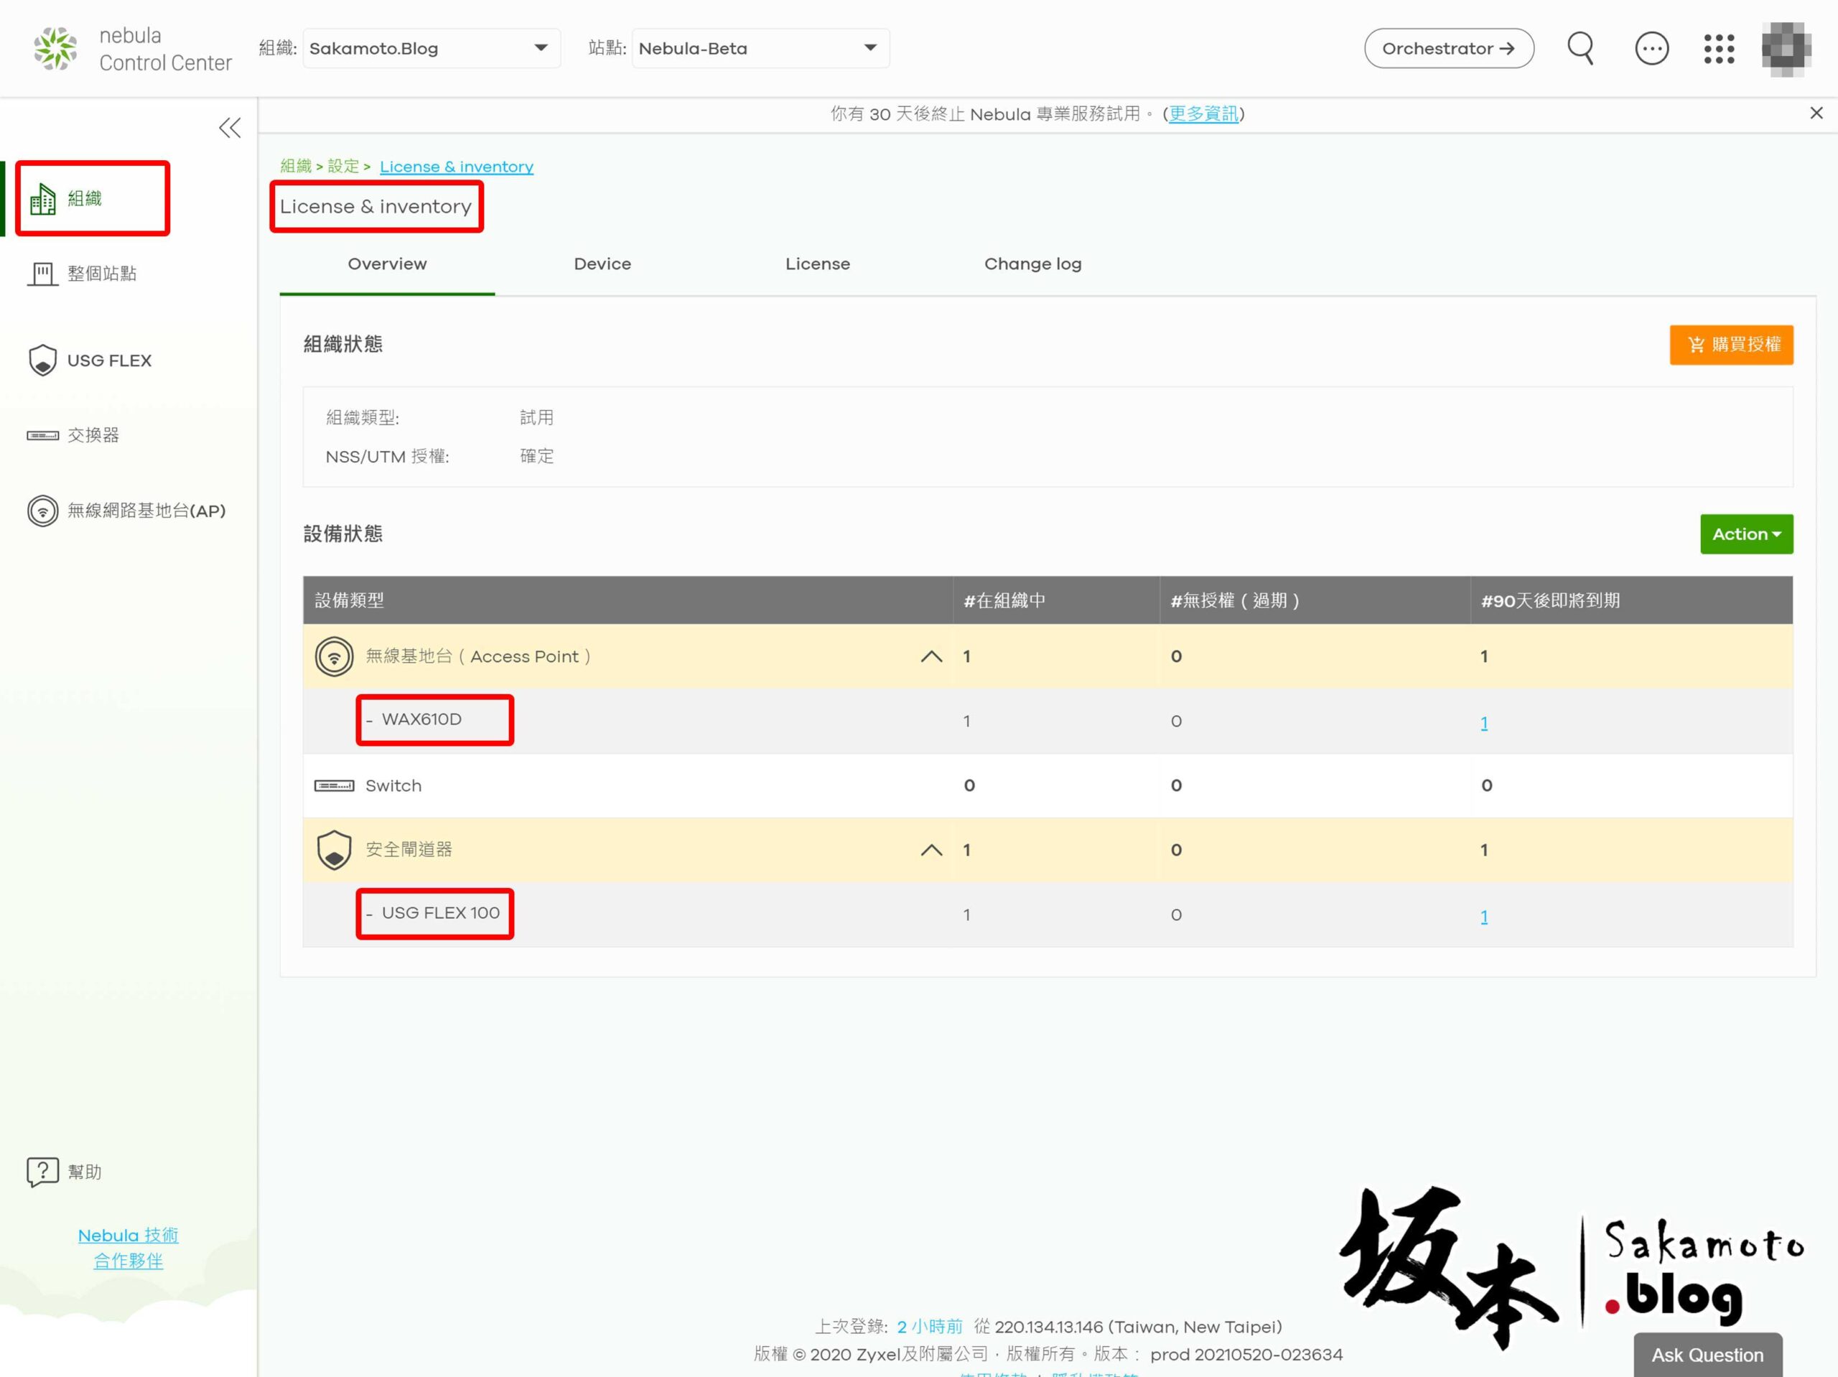Switch to the Device tab
Screen dimensions: 1838x1377
[602, 264]
